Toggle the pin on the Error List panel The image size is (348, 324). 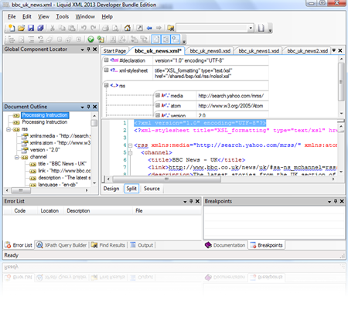point(191,201)
